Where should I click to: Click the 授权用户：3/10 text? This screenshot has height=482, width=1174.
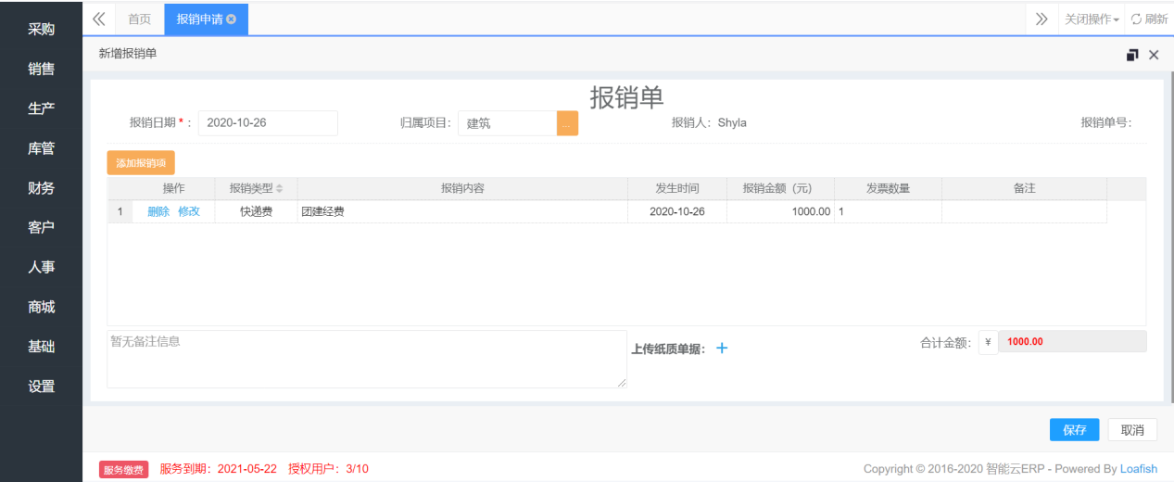pyautogui.click(x=328, y=469)
